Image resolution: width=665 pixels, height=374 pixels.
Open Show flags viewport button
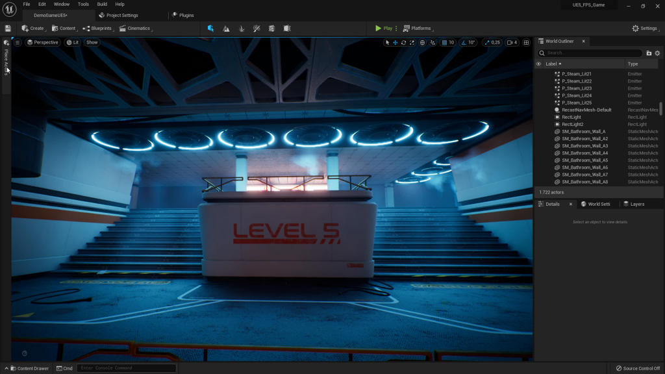pos(92,42)
